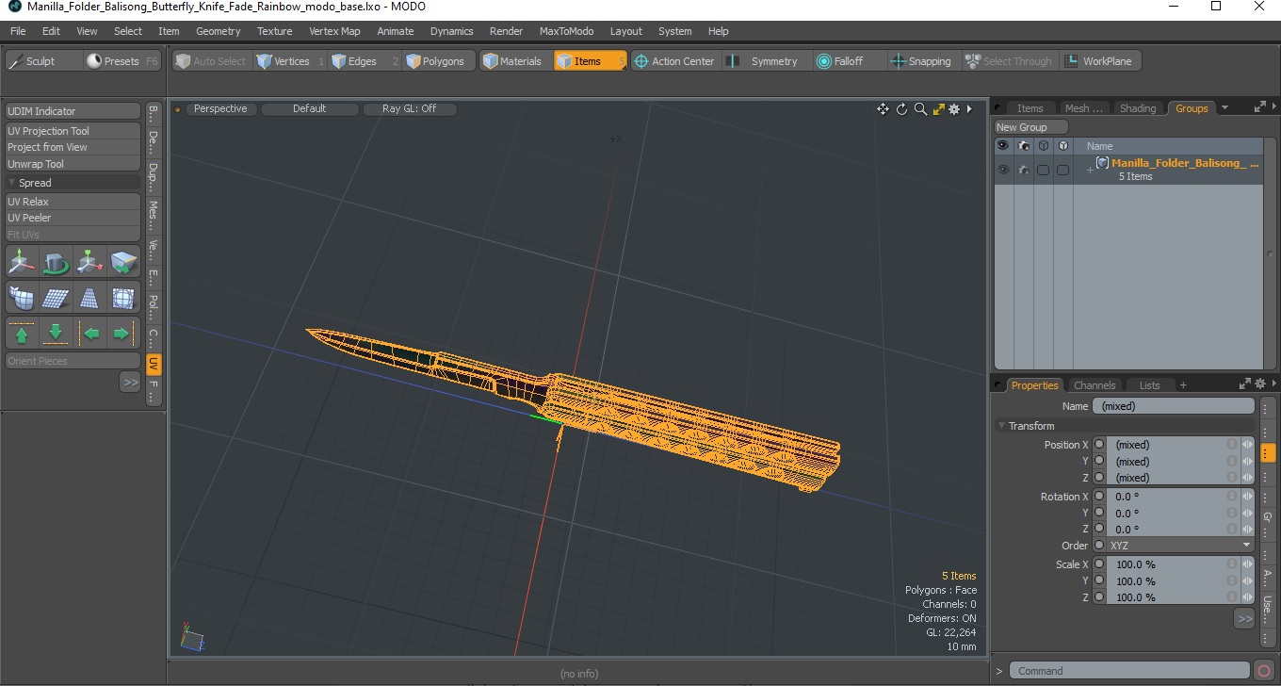Screen dimensions: 1281x686
Task: Switch to the Channels tab
Action: (x=1095, y=385)
